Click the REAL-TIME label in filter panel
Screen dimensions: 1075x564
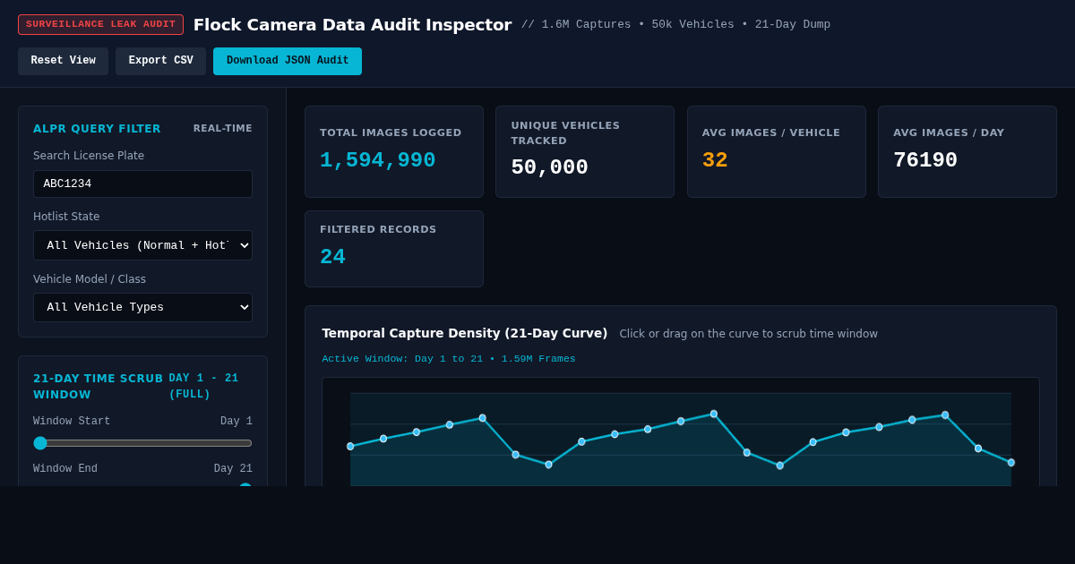(223, 128)
